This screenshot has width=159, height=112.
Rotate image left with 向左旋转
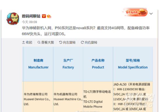click(x=67, y=42)
